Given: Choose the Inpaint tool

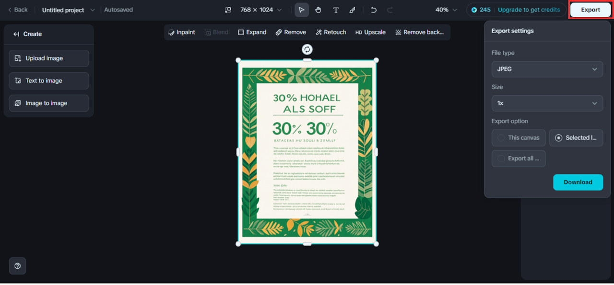Looking at the screenshot, I should point(182,32).
